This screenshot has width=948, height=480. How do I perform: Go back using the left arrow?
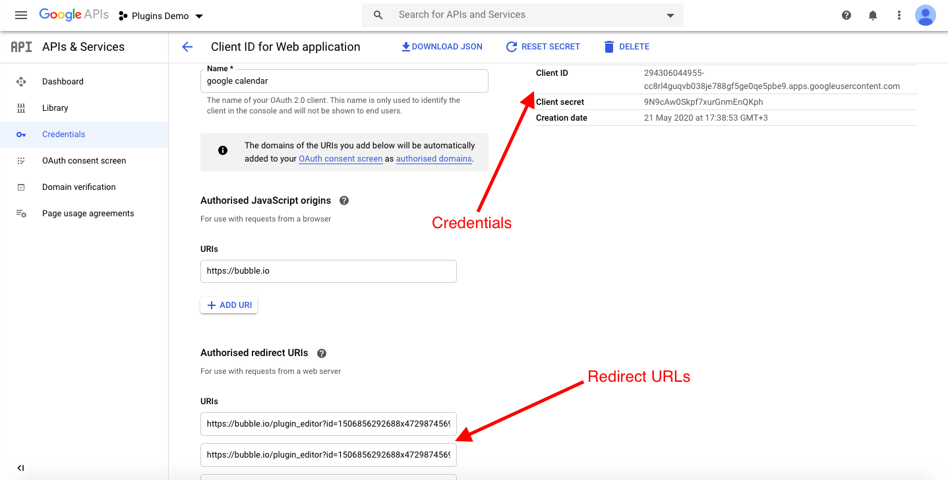click(x=187, y=47)
